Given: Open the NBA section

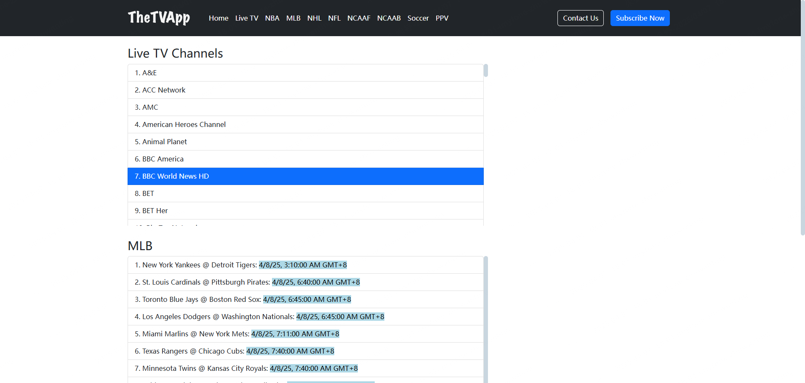Looking at the screenshot, I should point(272,18).
